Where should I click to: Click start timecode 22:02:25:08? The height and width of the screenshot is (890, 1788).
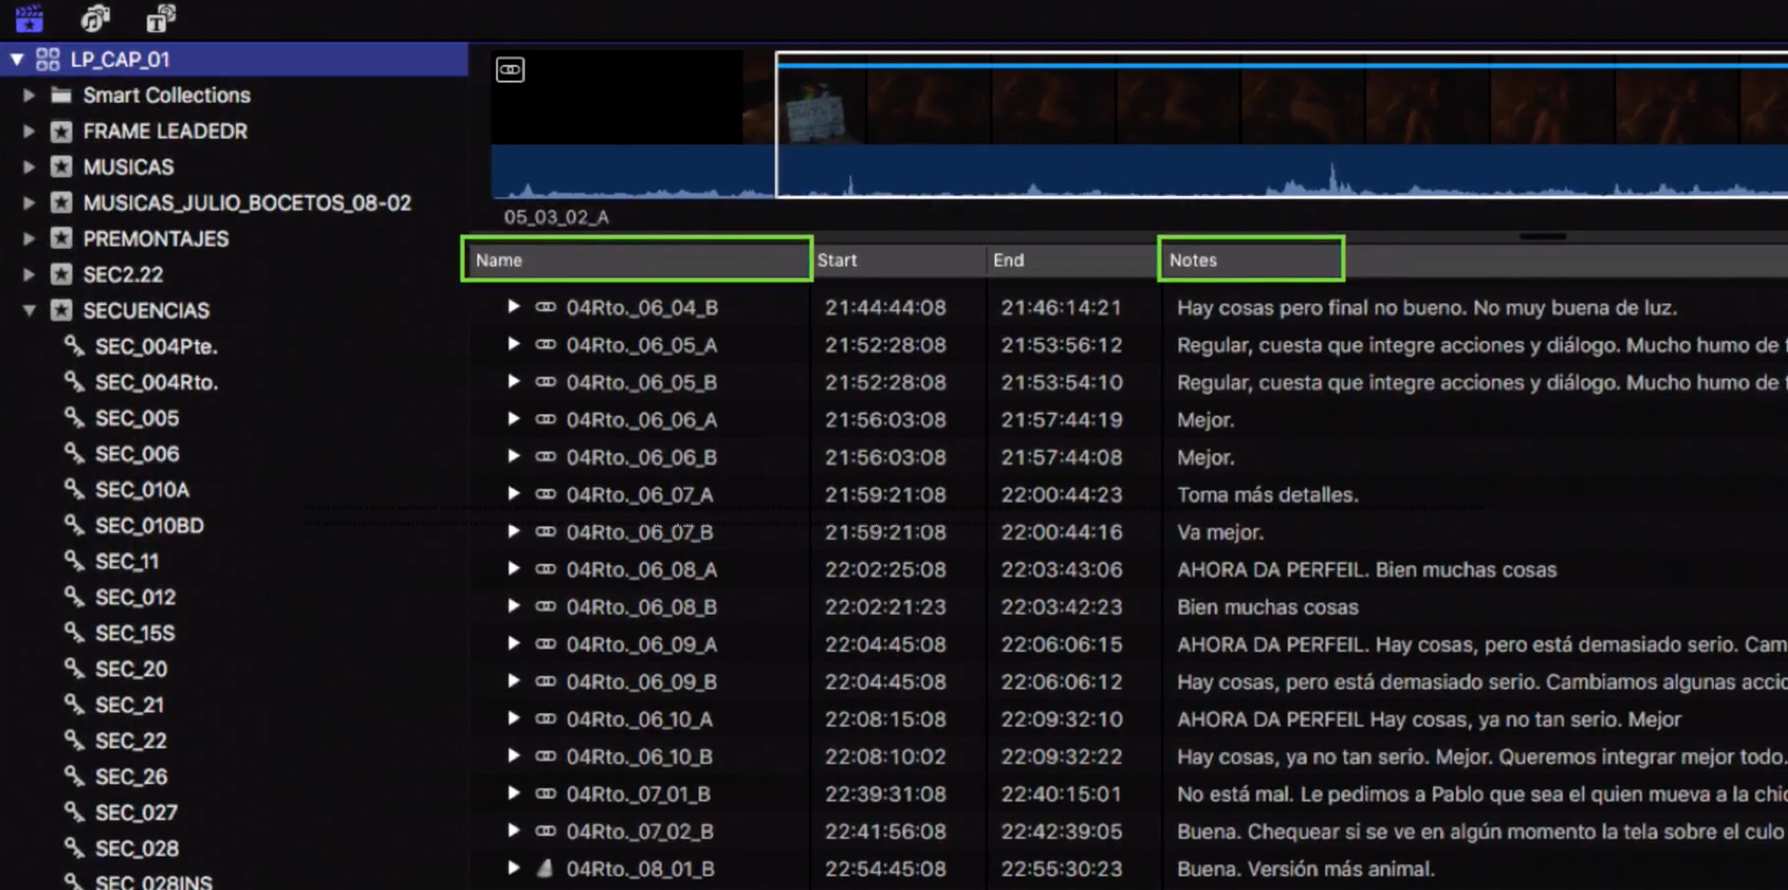click(885, 570)
